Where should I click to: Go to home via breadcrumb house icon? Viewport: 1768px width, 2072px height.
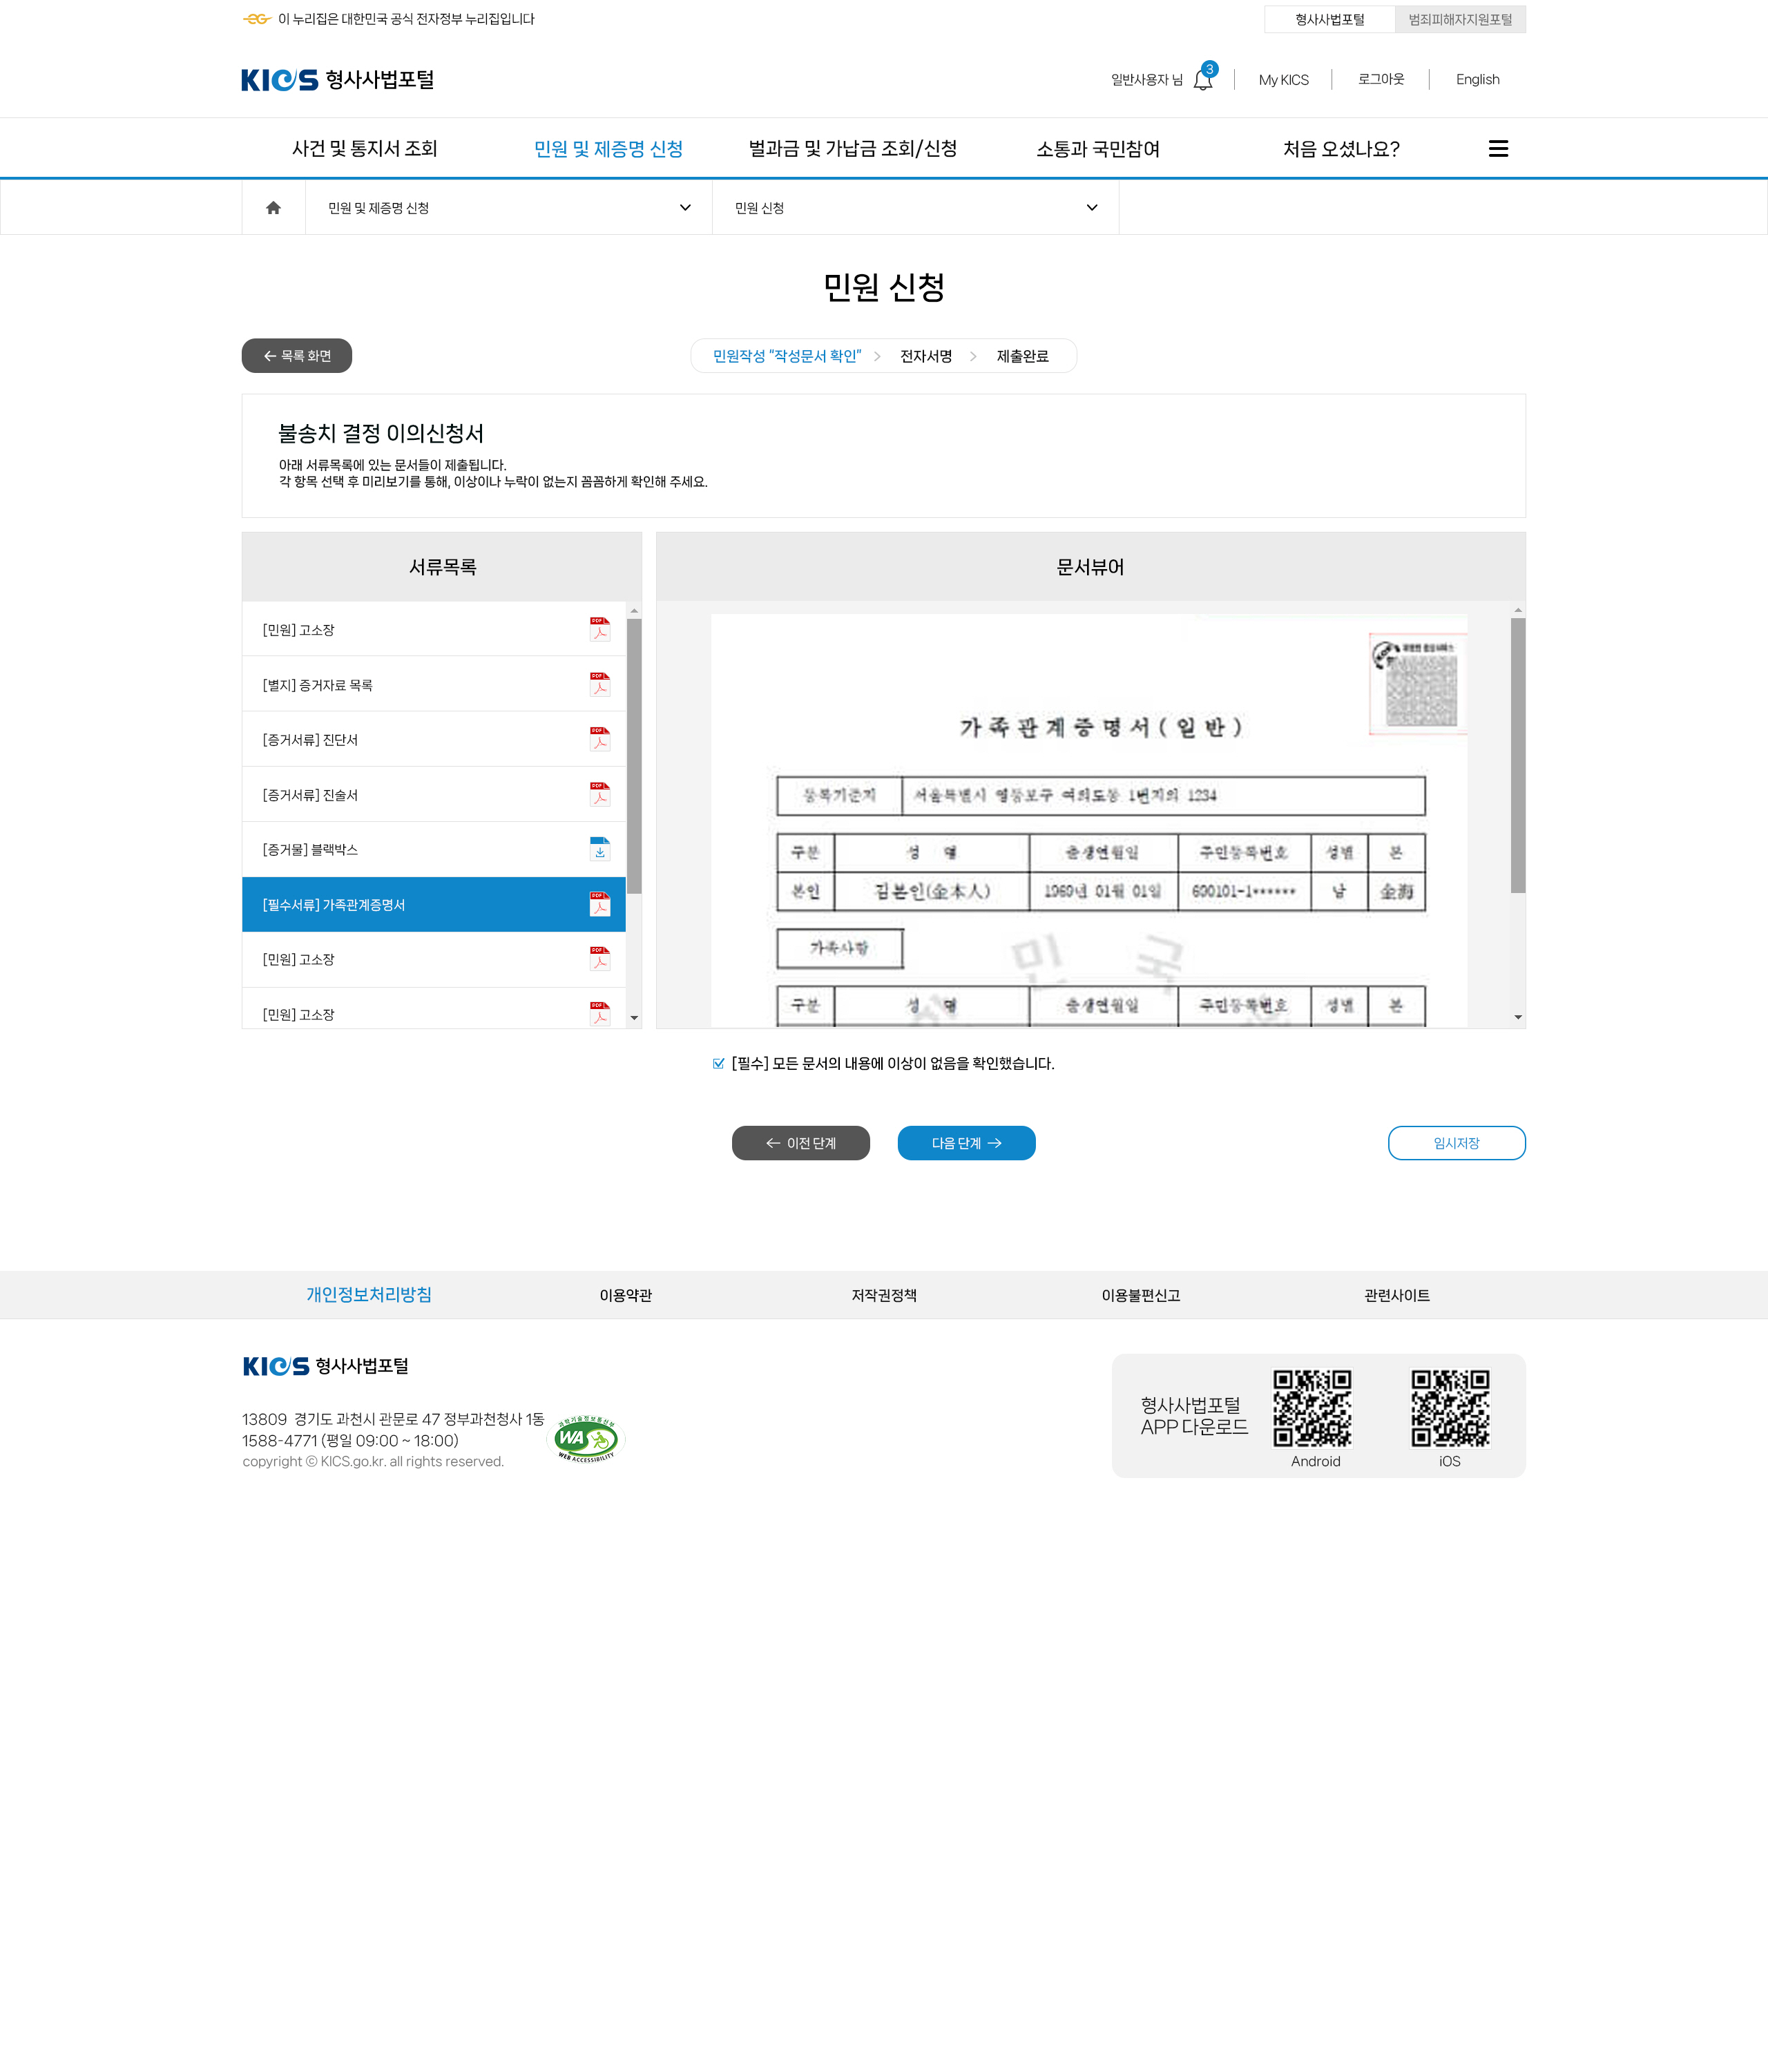(x=273, y=207)
